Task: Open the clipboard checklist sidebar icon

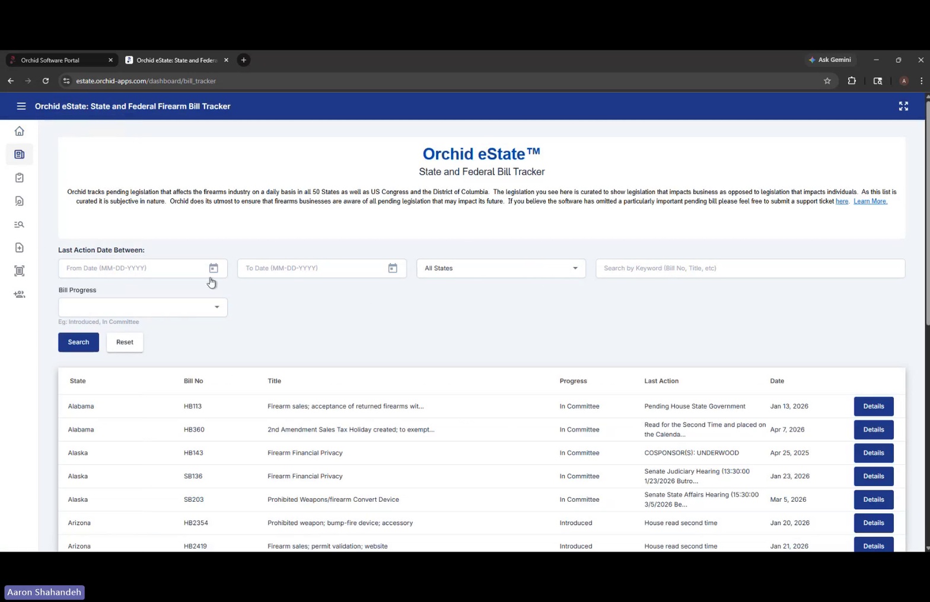Action: [20, 178]
